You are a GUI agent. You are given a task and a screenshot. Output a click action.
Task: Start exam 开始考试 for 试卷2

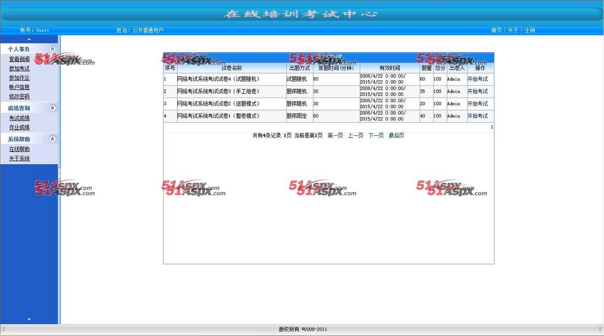tap(478, 104)
